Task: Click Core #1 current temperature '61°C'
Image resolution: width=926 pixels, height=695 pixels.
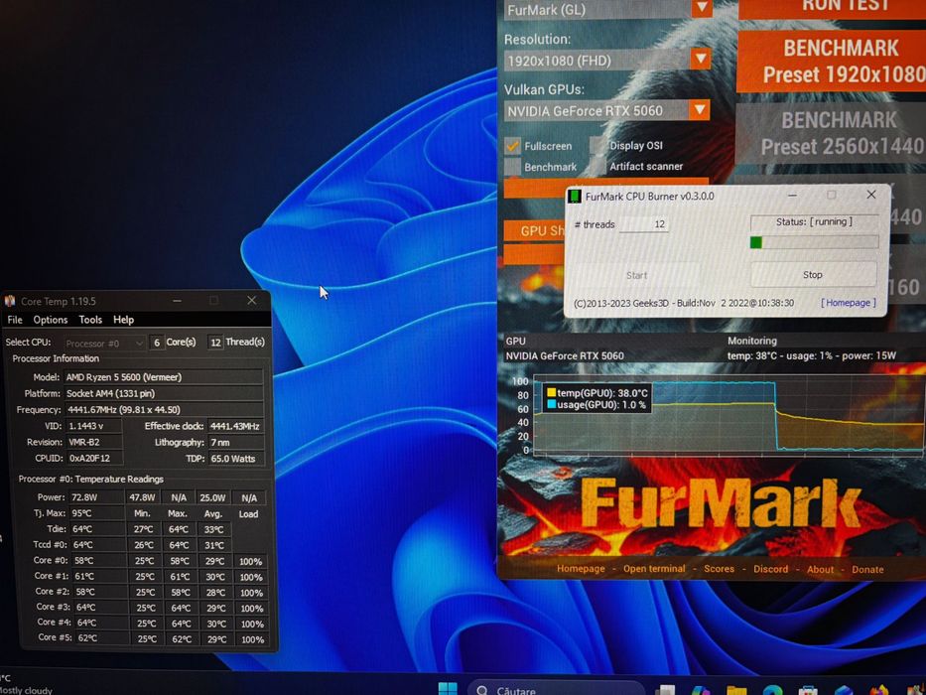Action: click(98, 576)
